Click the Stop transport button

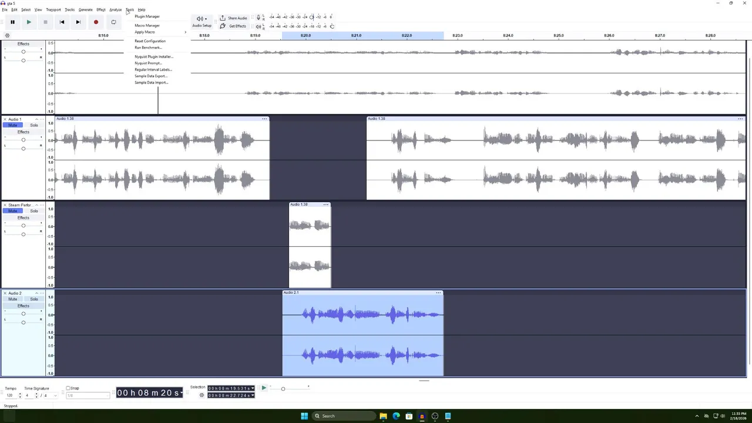(x=45, y=22)
